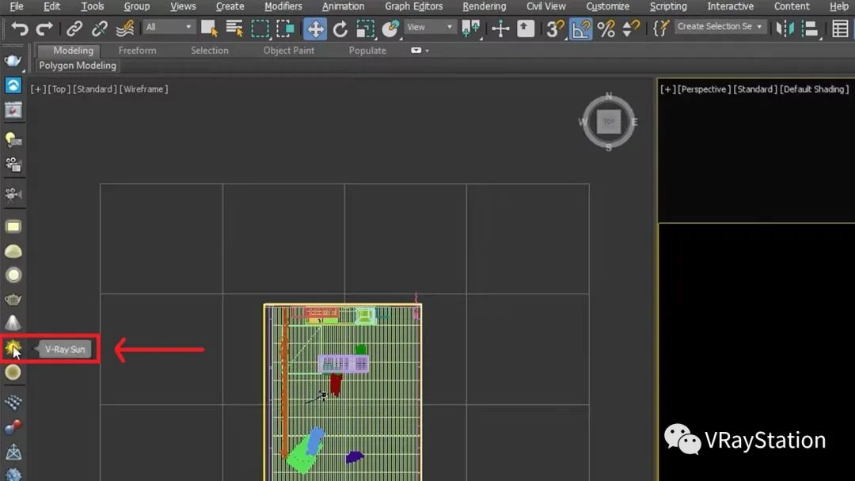Image resolution: width=855 pixels, height=481 pixels.
Task: Click the V-Ray Sun light icon
Action: (13, 347)
